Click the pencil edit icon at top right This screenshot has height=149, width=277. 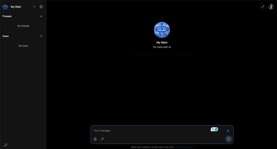(x=263, y=7)
